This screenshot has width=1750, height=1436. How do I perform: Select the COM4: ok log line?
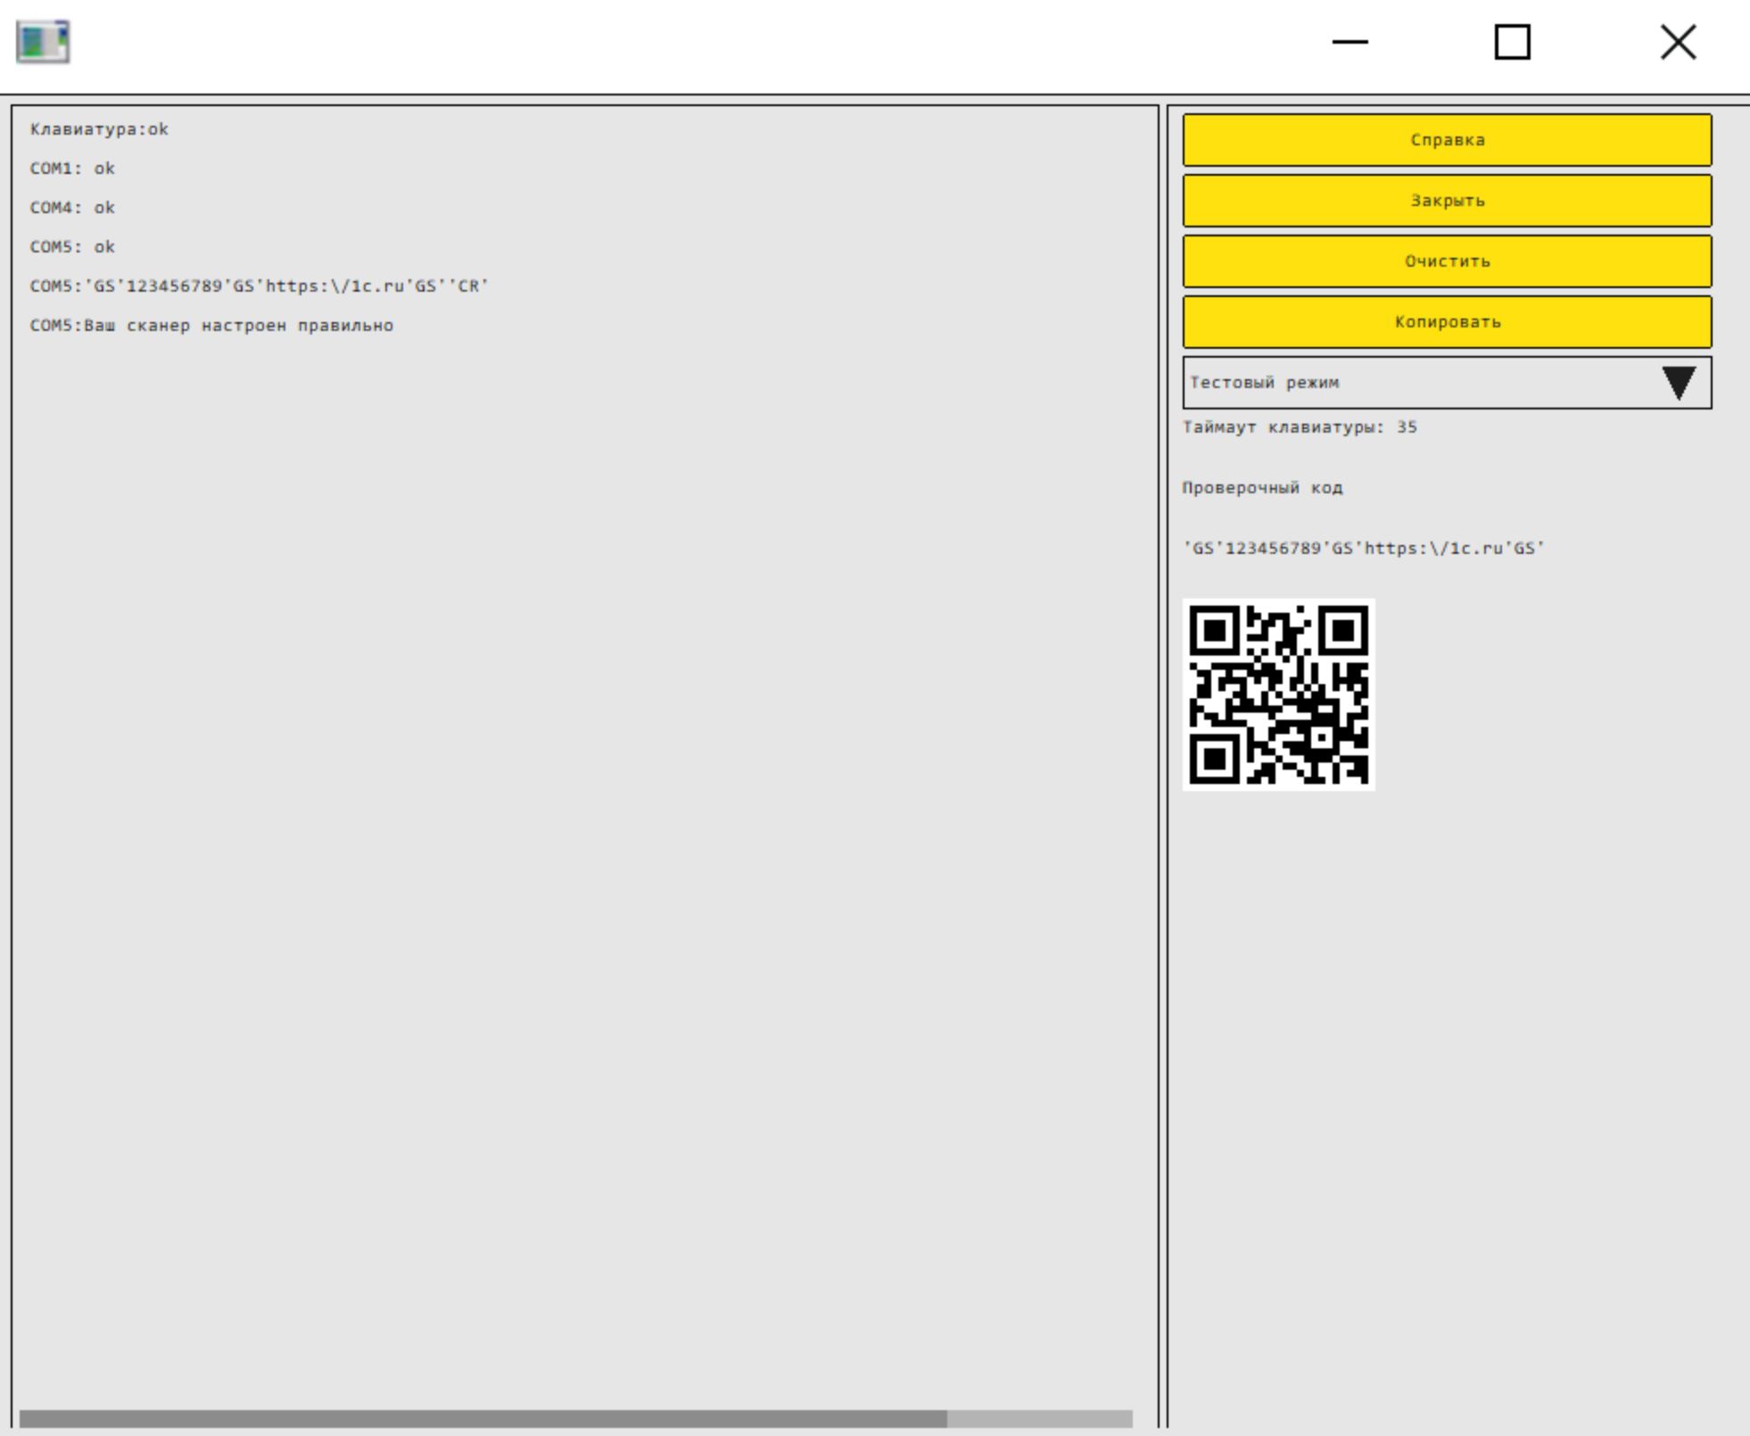[x=72, y=208]
